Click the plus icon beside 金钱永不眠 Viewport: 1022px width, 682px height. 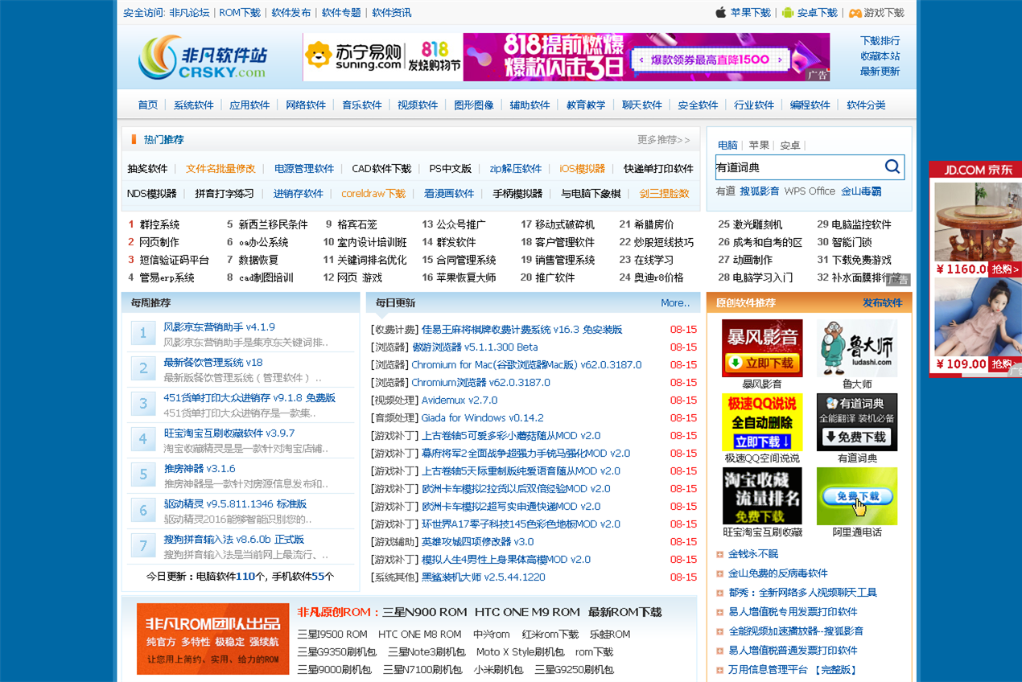coord(720,553)
